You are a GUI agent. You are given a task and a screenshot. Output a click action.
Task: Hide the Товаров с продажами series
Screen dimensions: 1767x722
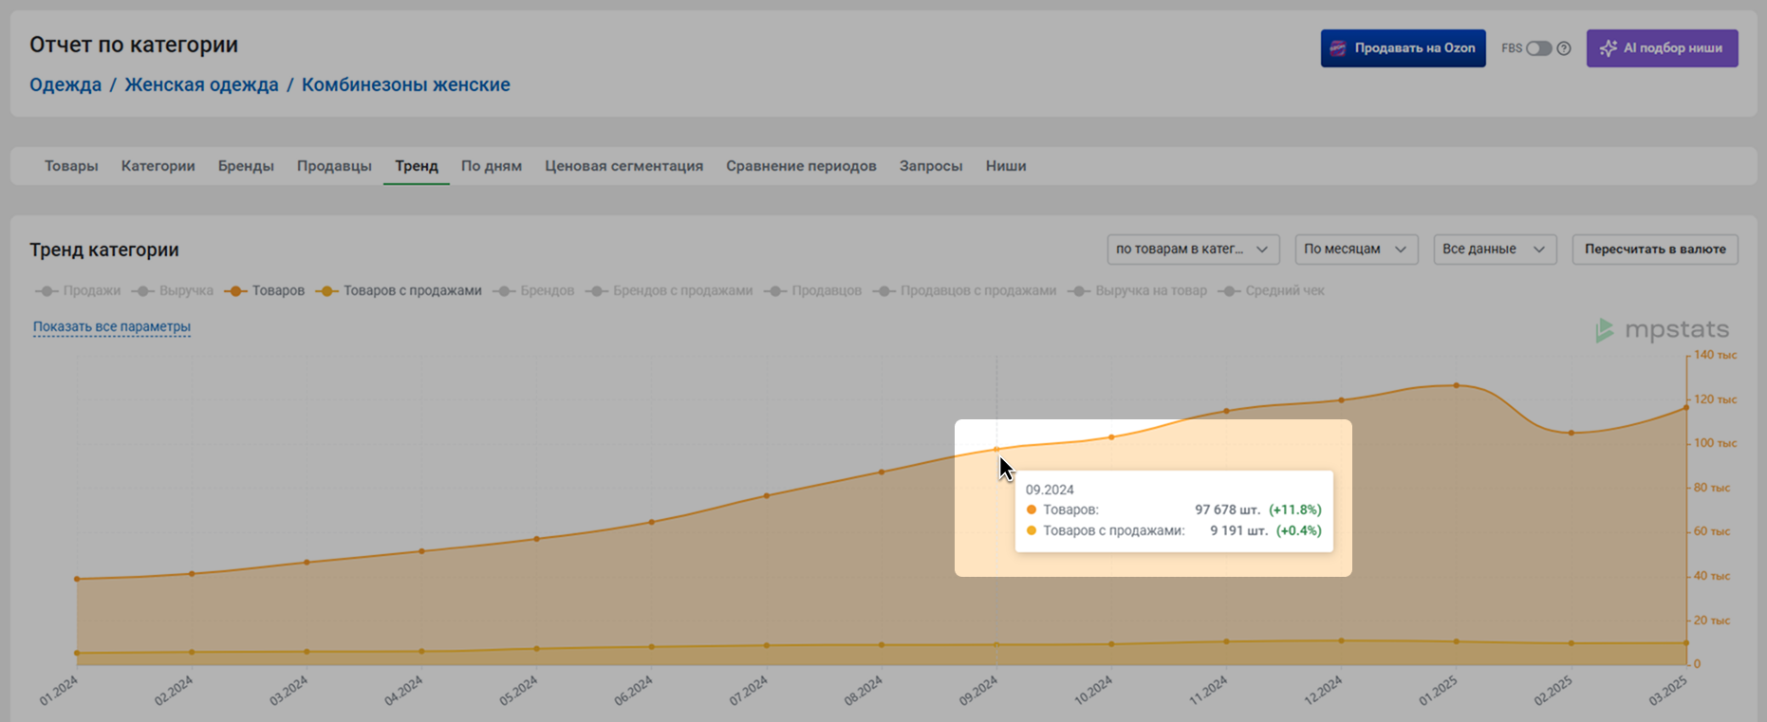[399, 290]
